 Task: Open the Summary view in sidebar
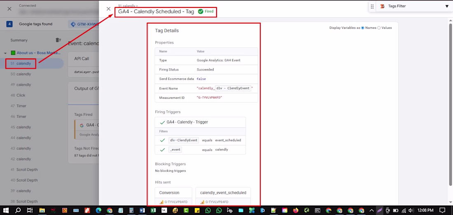click(x=19, y=40)
